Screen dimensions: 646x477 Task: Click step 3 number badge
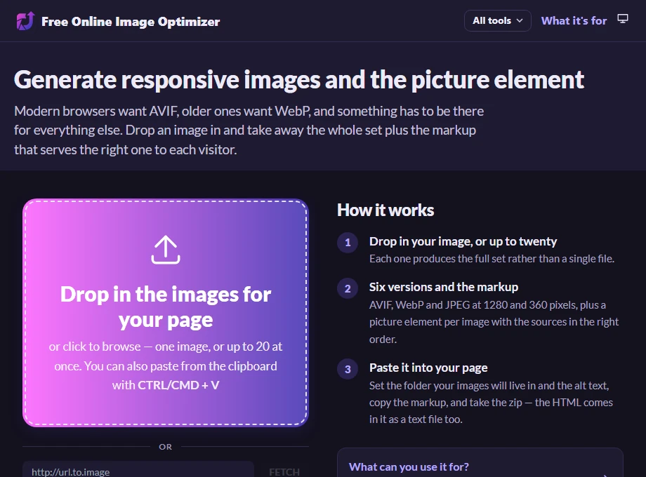click(348, 369)
